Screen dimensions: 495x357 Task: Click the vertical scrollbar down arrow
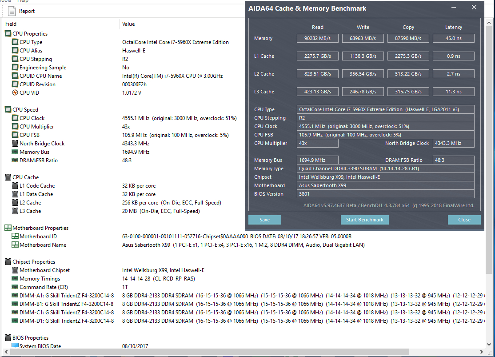pos(489,345)
